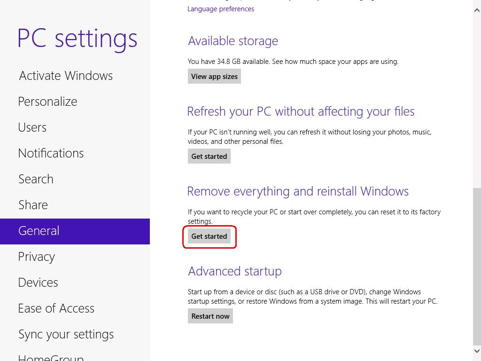Click Get started under Refresh your PC
Screen dimensions: 481x361
coord(209,156)
